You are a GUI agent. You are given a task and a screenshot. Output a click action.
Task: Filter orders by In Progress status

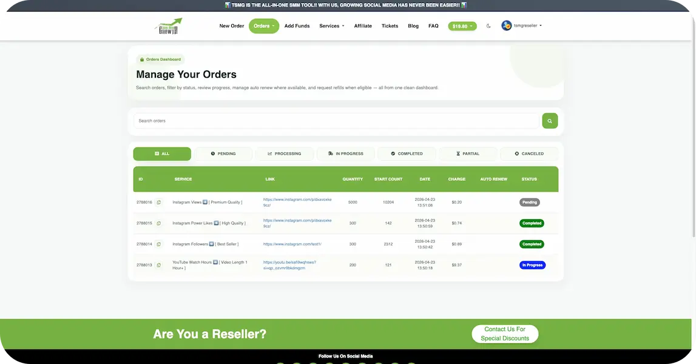346,153
